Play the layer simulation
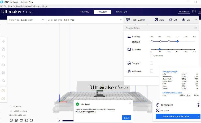The image size is (201, 123). [x=59, y=121]
